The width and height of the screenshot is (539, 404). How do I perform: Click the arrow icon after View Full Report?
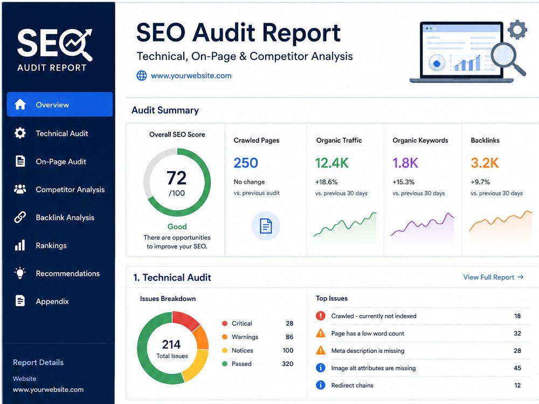point(521,277)
